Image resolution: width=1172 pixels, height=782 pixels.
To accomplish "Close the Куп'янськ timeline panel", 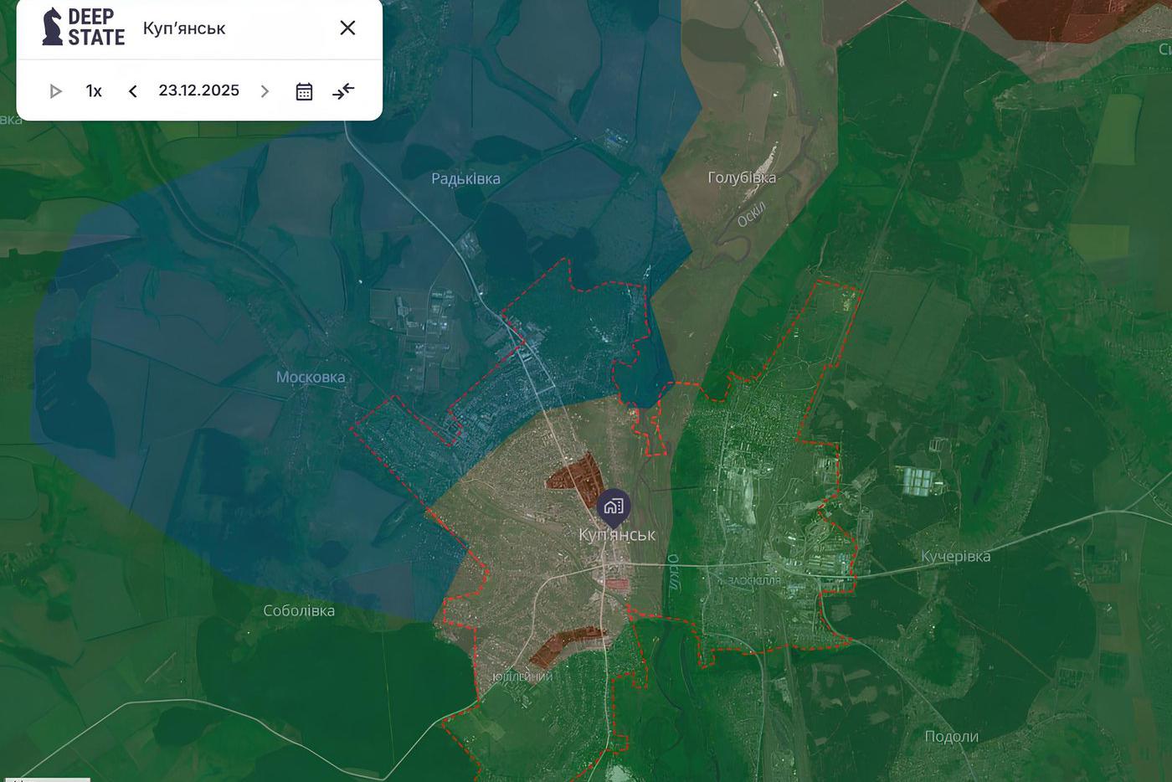I will click(x=347, y=28).
